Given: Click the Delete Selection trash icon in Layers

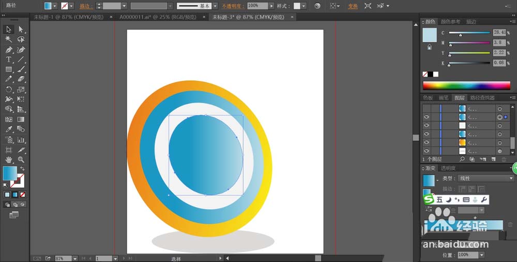Looking at the screenshot, I should point(504,159).
